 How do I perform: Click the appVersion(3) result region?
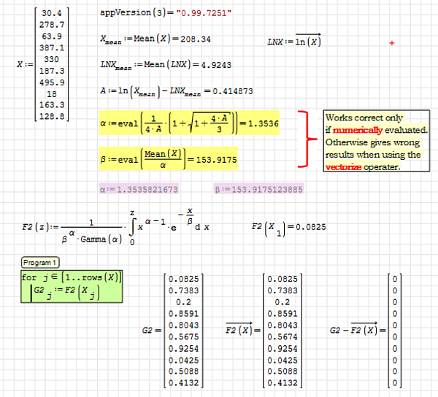click(x=155, y=14)
